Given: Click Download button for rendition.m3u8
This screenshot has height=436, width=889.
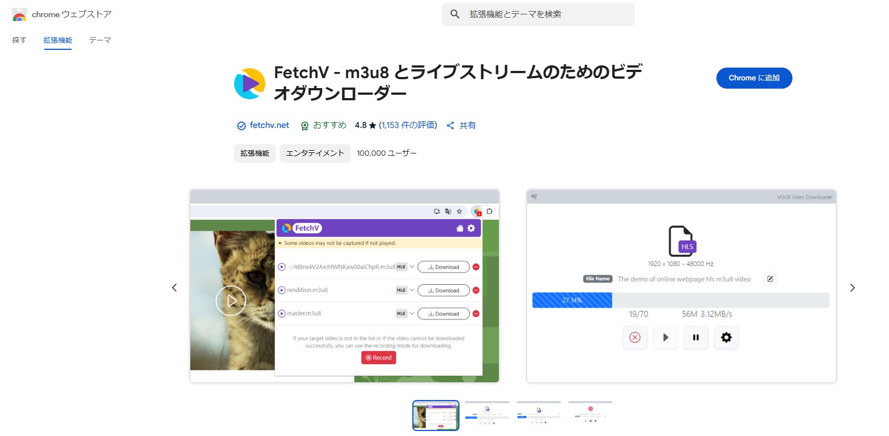Looking at the screenshot, I should pyautogui.click(x=443, y=290).
